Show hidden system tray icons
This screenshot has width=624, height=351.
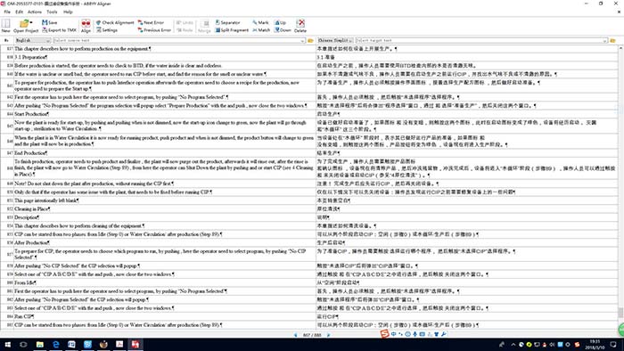click(513, 345)
